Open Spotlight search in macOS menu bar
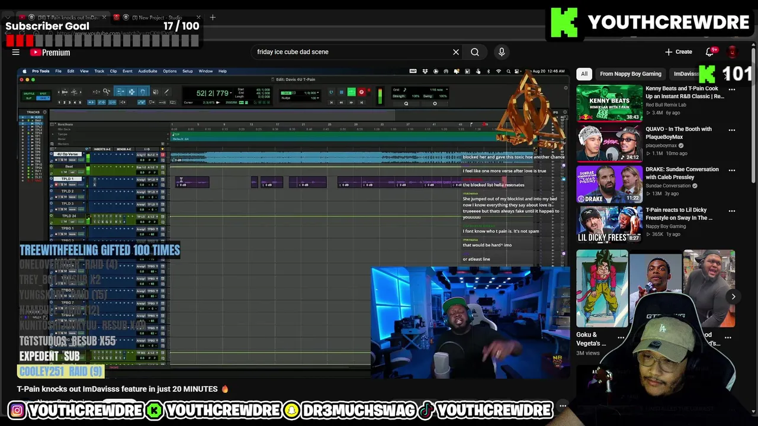758x426 pixels. 509,71
